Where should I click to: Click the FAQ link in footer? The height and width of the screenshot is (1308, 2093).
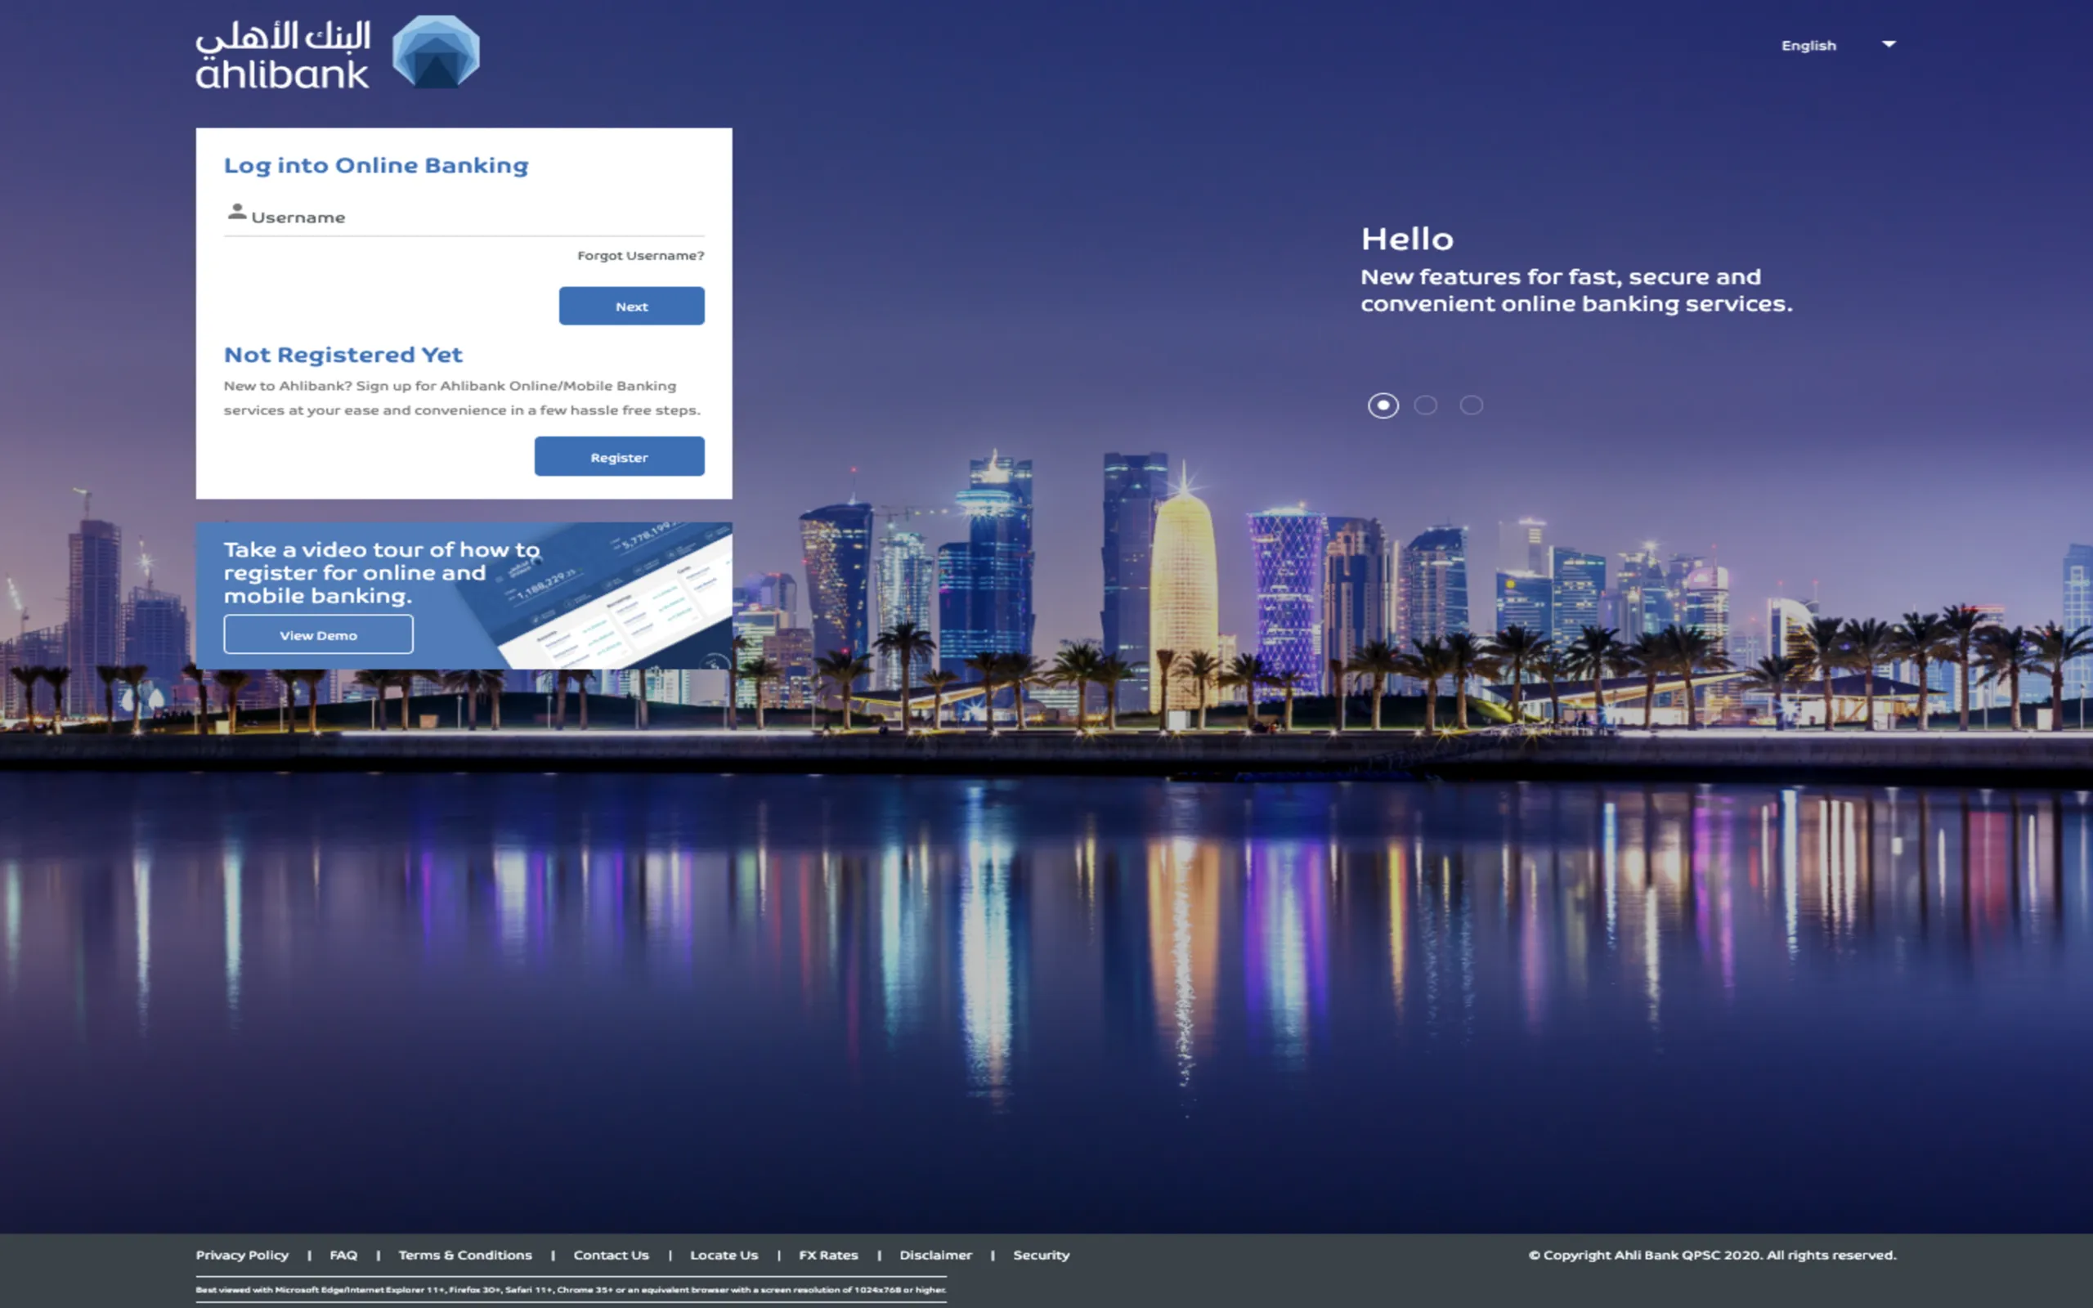[x=343, y=1255]
